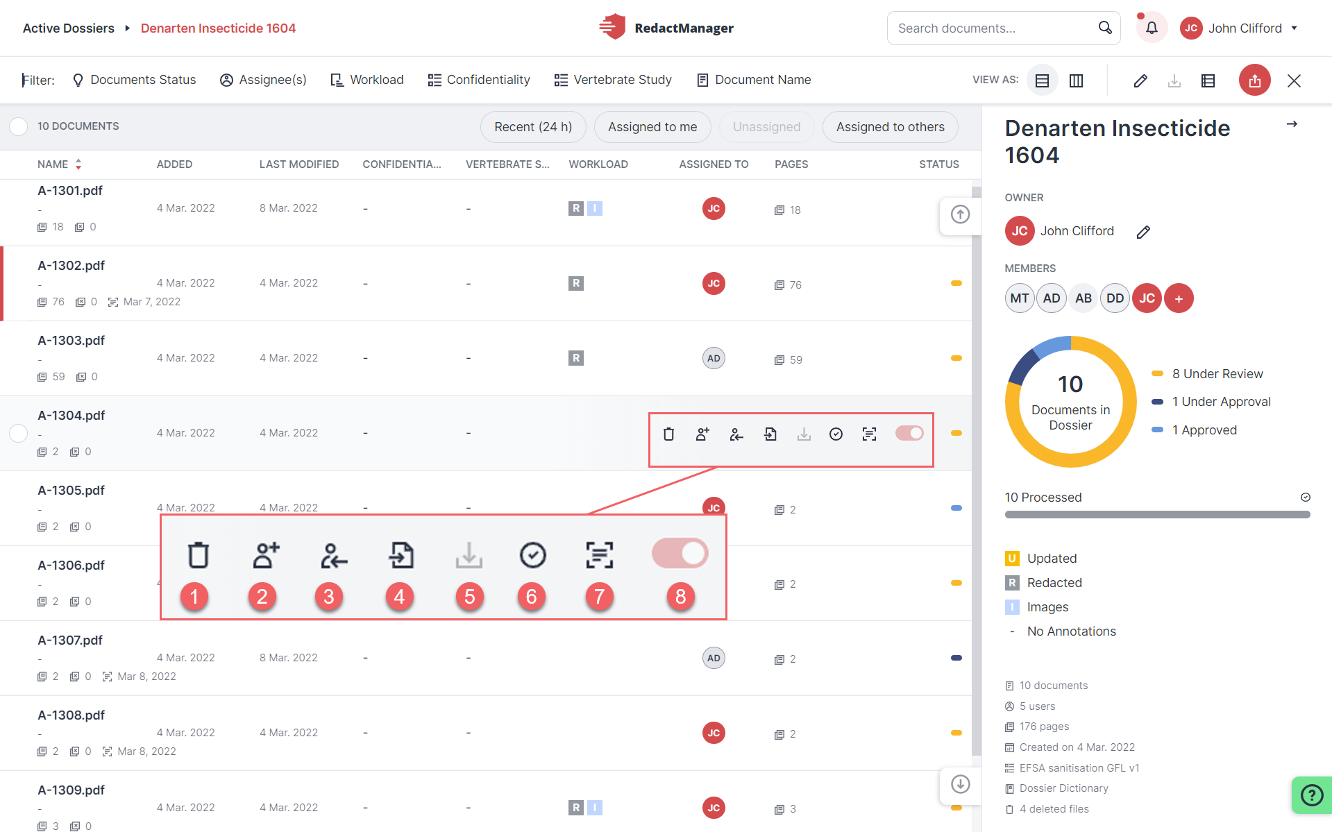Open the notifications bell

pos(1152,28)
